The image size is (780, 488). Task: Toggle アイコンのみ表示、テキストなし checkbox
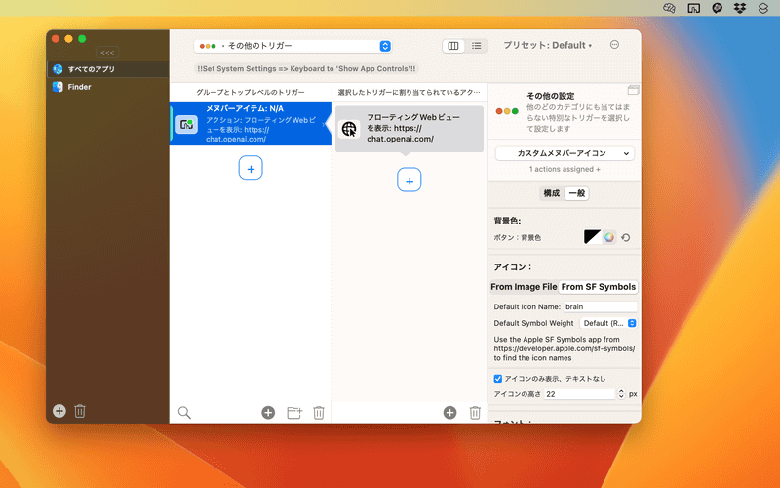coord(498,379)
